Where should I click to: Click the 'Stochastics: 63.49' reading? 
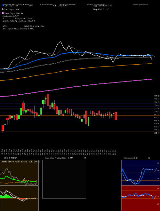point(11,16)
